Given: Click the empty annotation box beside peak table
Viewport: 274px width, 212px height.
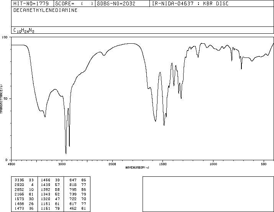Looking at the screenshot, I should click(x=208, y=194).
